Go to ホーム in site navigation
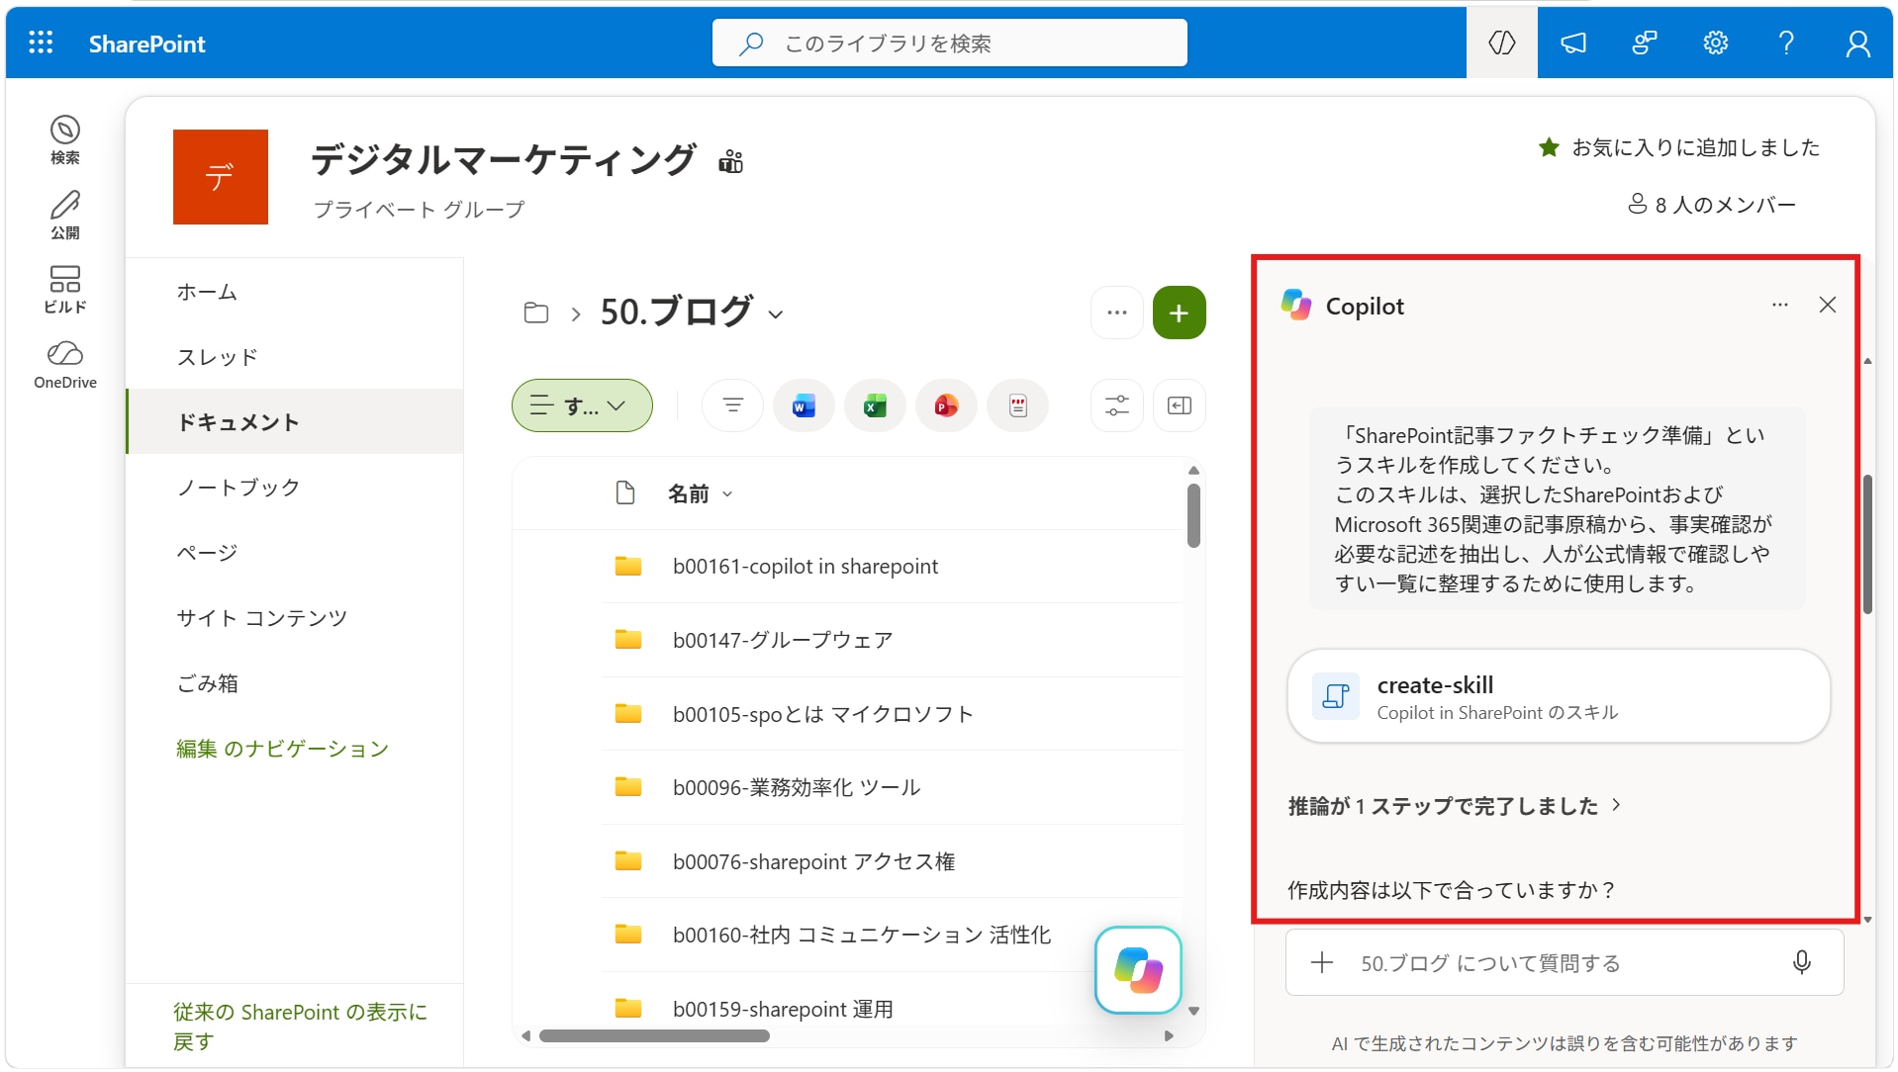Image resolution: width=1898 pixels, height=1072 pixels. pyautogui.click(x=207, y=292)
